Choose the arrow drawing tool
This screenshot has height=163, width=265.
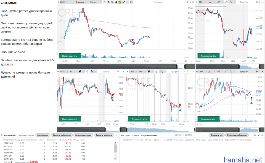tap(124, 2)
